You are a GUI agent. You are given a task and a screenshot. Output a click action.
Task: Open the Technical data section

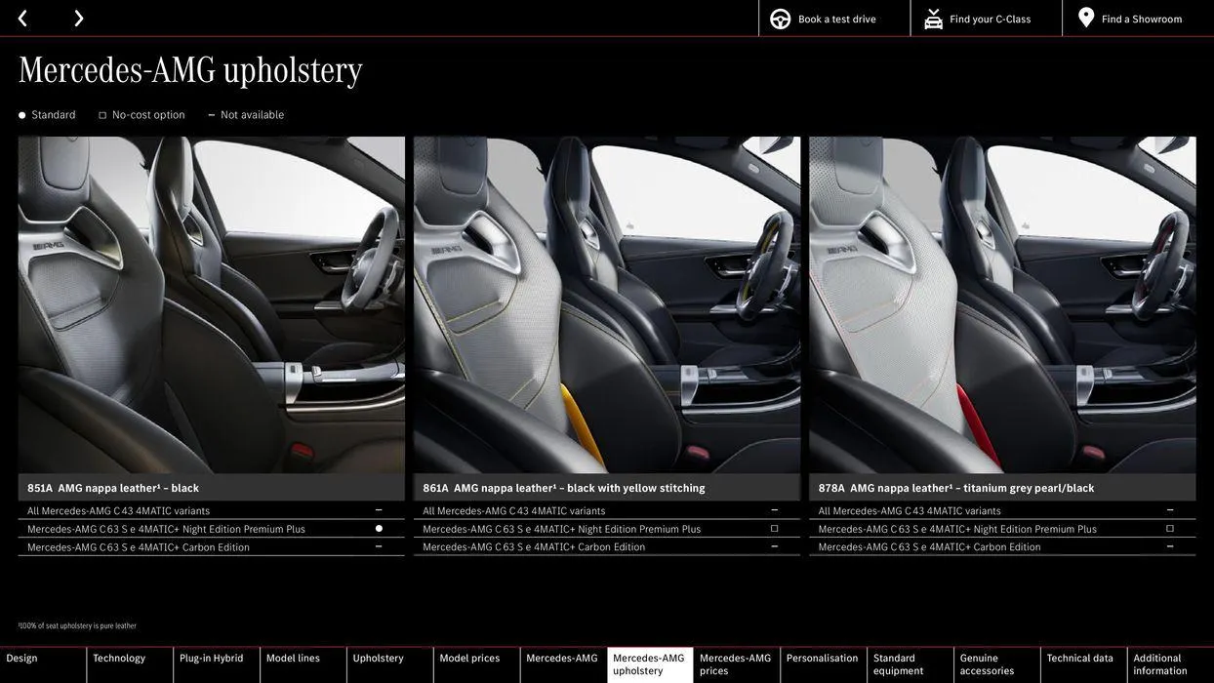pos(1079,659)
